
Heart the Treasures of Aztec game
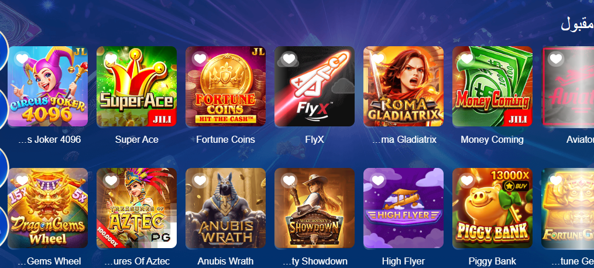coord(111,181)
